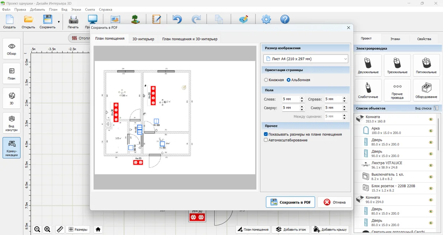Click the Двухжильные wire icon
This screenshot has width=443, height=235.
coord(368,65)
